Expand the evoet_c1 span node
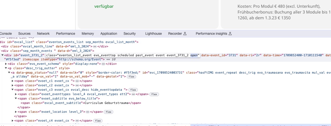Viewport: 331px width, 126px height. (x=13, y=81)
